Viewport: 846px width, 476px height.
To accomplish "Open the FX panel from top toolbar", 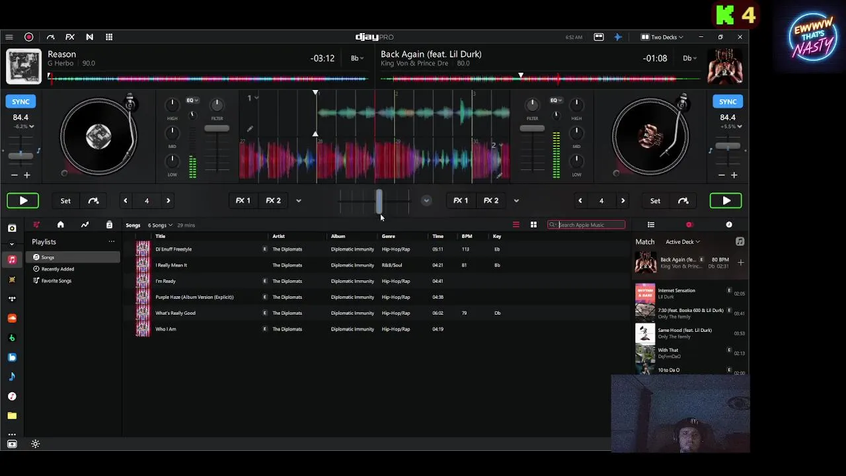I will [x=69, y=37].
